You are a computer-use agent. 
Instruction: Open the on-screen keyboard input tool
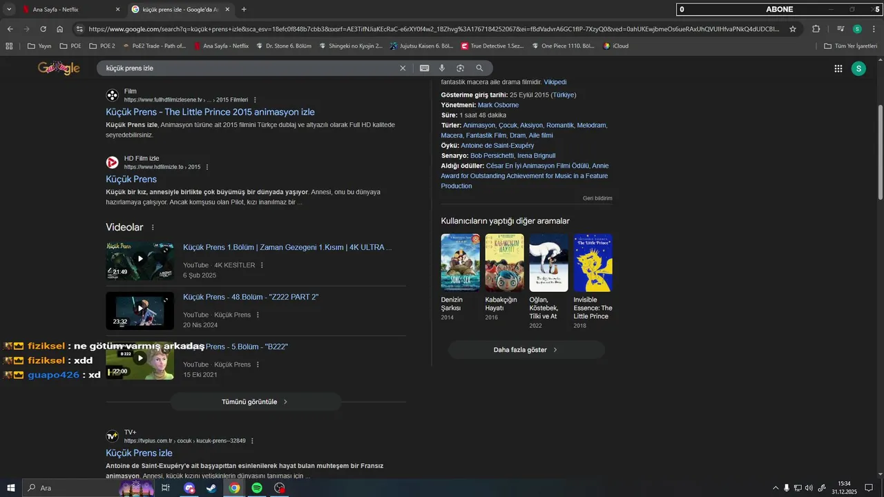tap(424, 68)
